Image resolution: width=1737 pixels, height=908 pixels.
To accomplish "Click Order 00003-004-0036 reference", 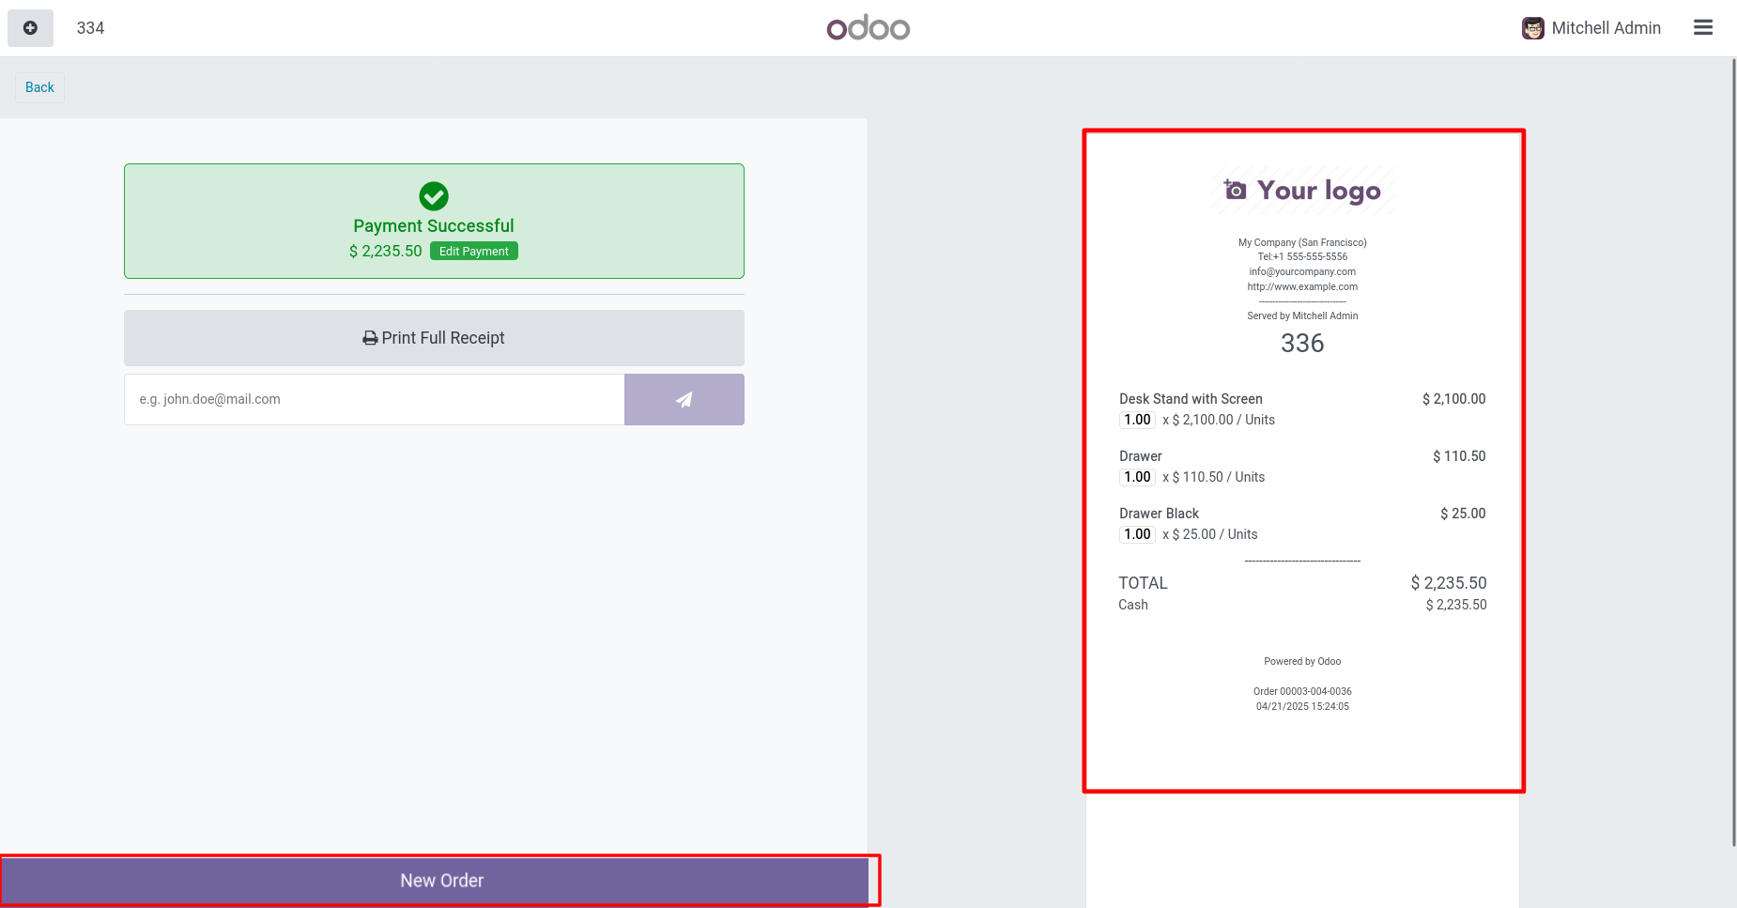I will (1302, 691).
